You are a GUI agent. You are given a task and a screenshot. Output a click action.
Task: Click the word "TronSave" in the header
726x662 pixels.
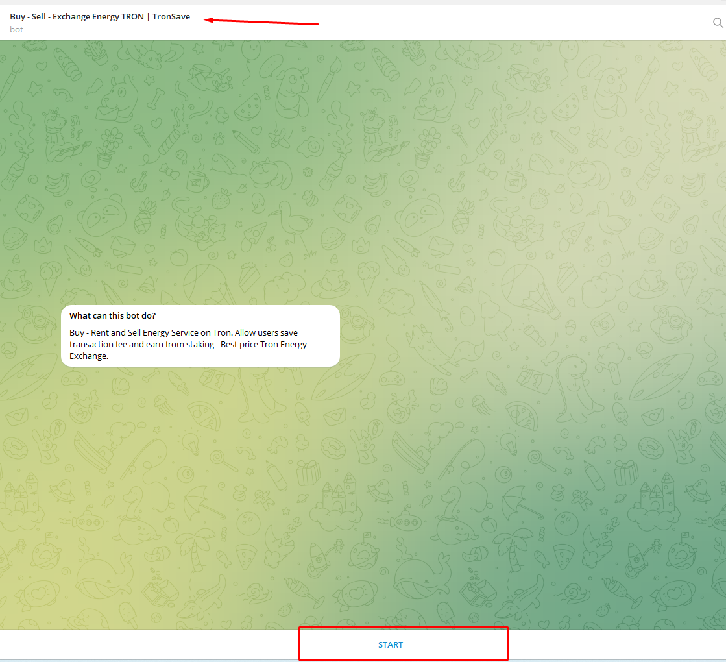point(171,17)
